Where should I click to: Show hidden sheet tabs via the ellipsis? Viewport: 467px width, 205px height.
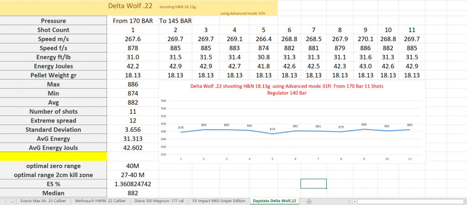(x=12, y=201)
